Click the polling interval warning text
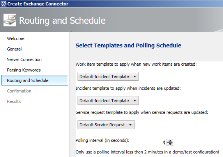The width and height of the screenshot is (223, 157). (x=147, y=152)
